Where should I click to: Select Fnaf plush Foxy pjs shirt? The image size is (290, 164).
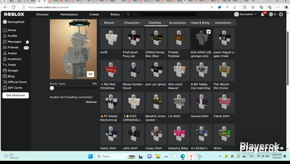(133, 38)
